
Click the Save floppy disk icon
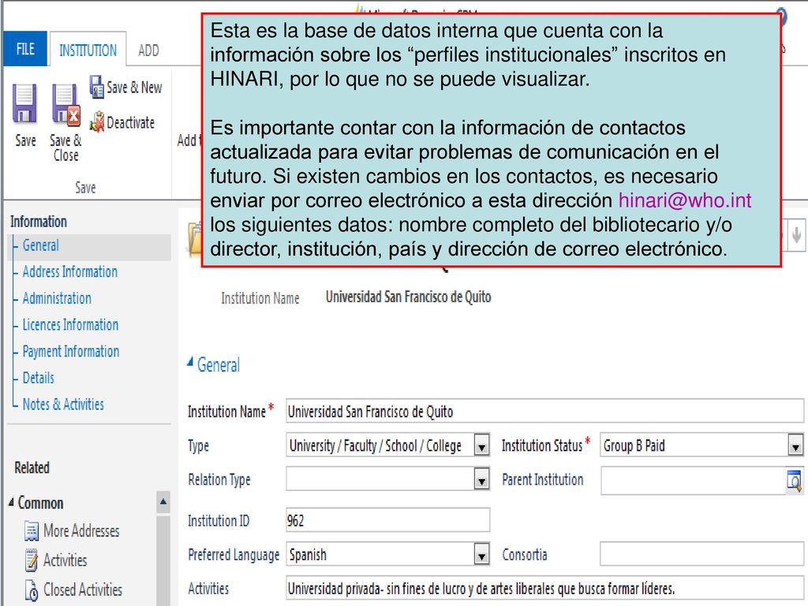tap(25, 103)
